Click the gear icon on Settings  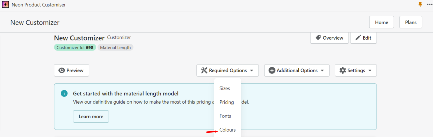click(343, 71)
